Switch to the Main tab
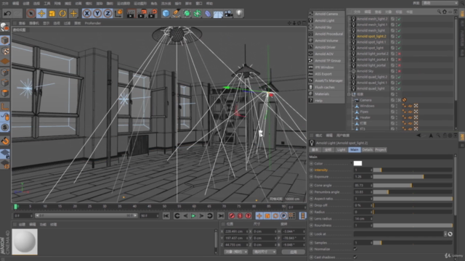Image resolution: width=465 pixels, height=261 pixels. 354,150
